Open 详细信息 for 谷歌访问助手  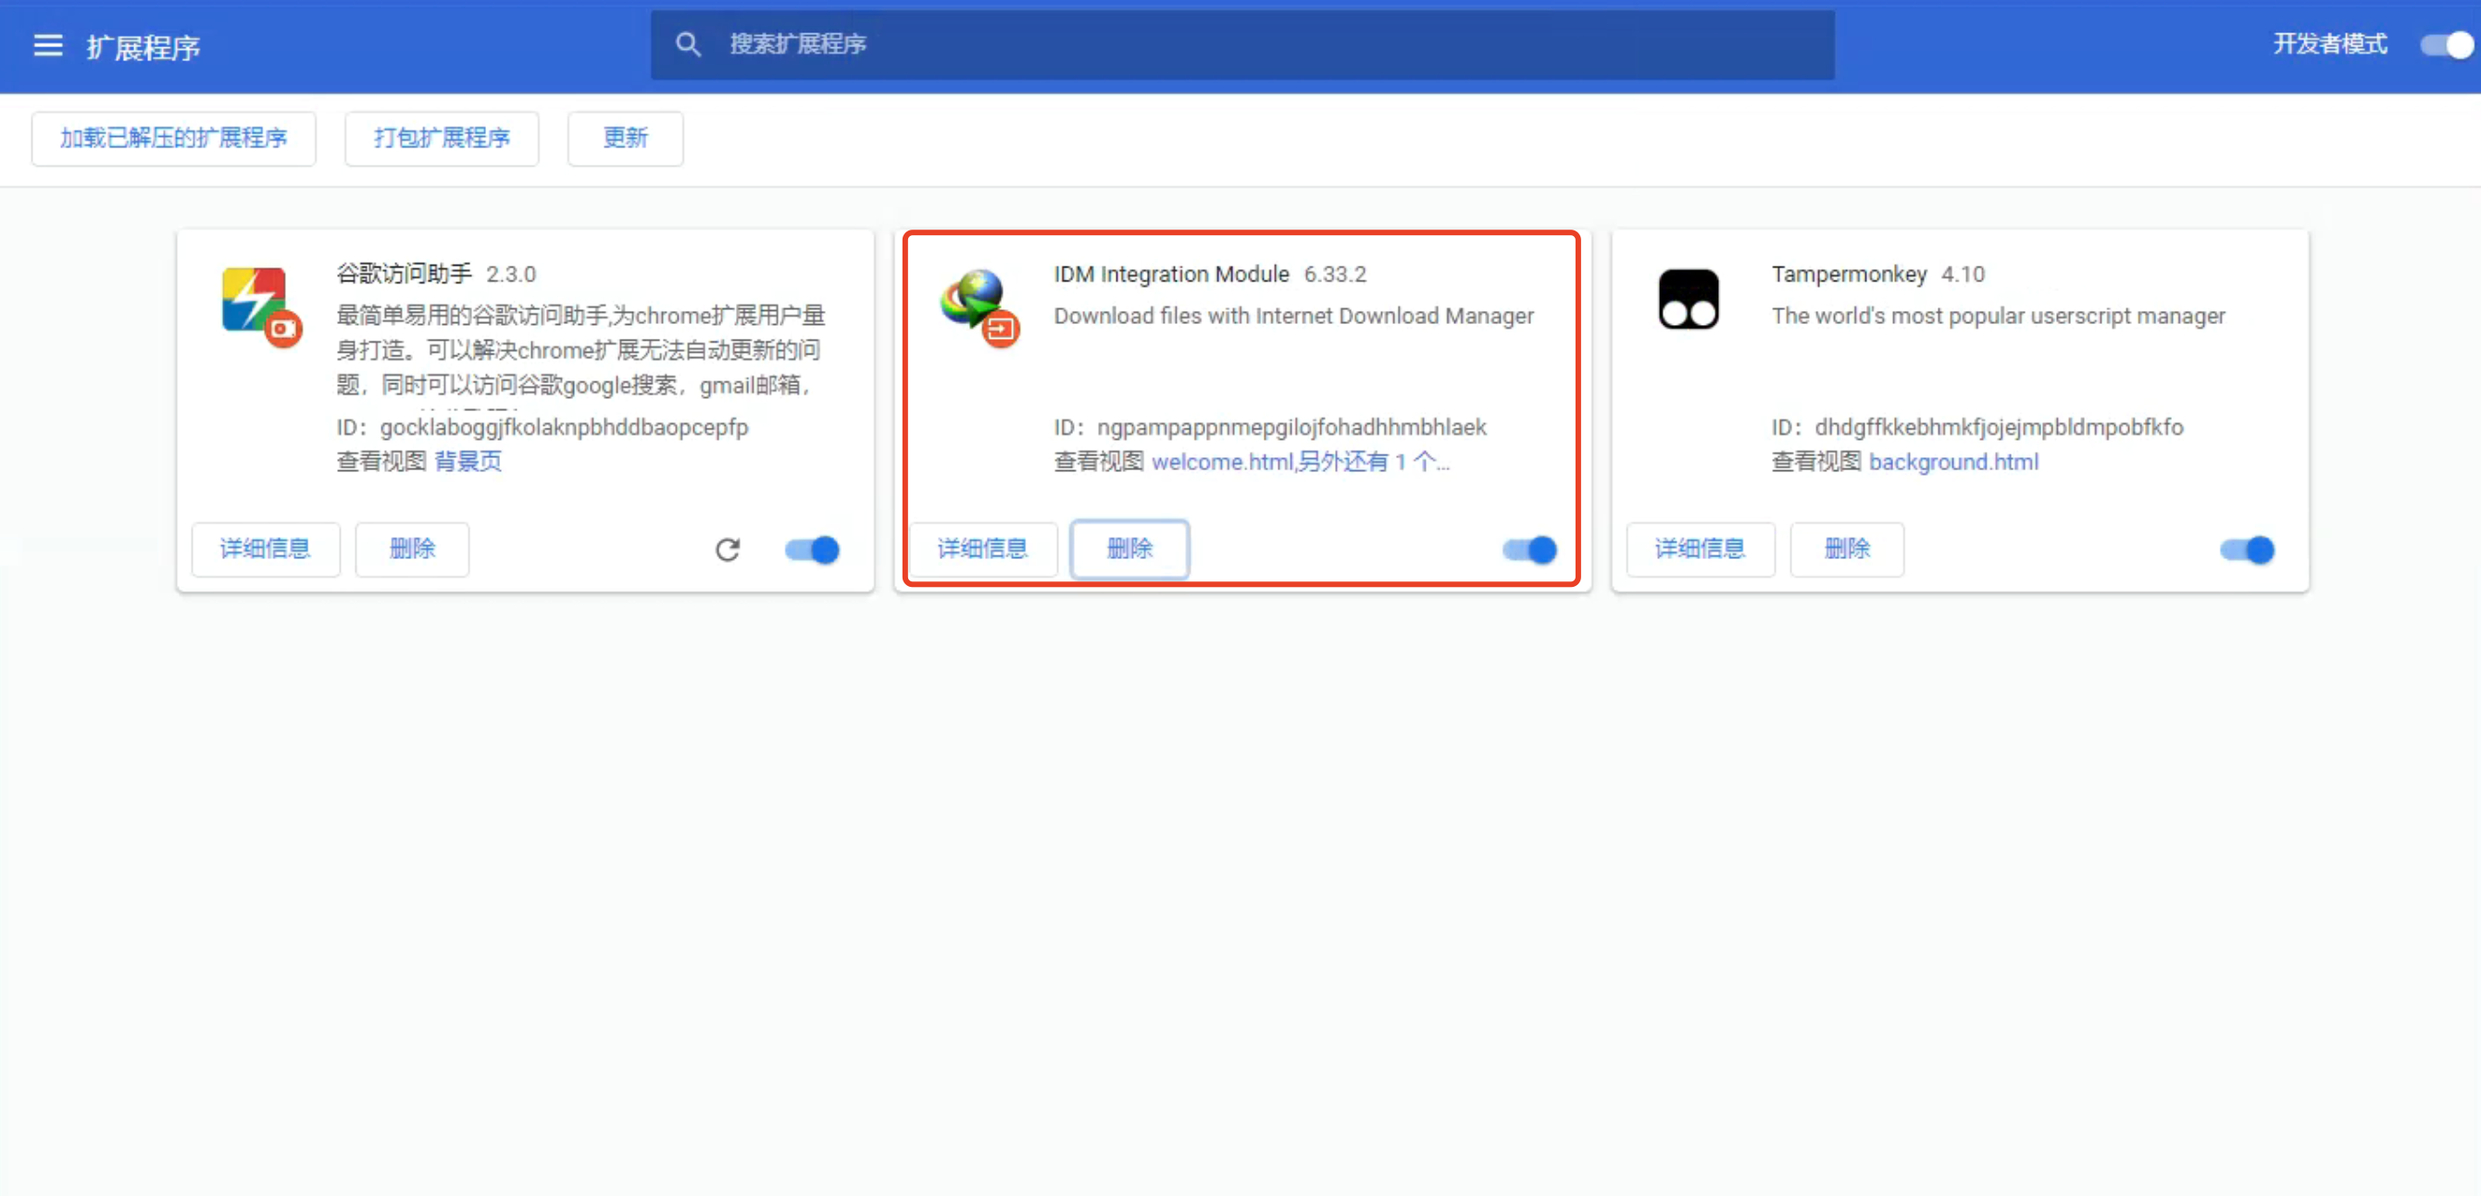click(x=266, y=549)
